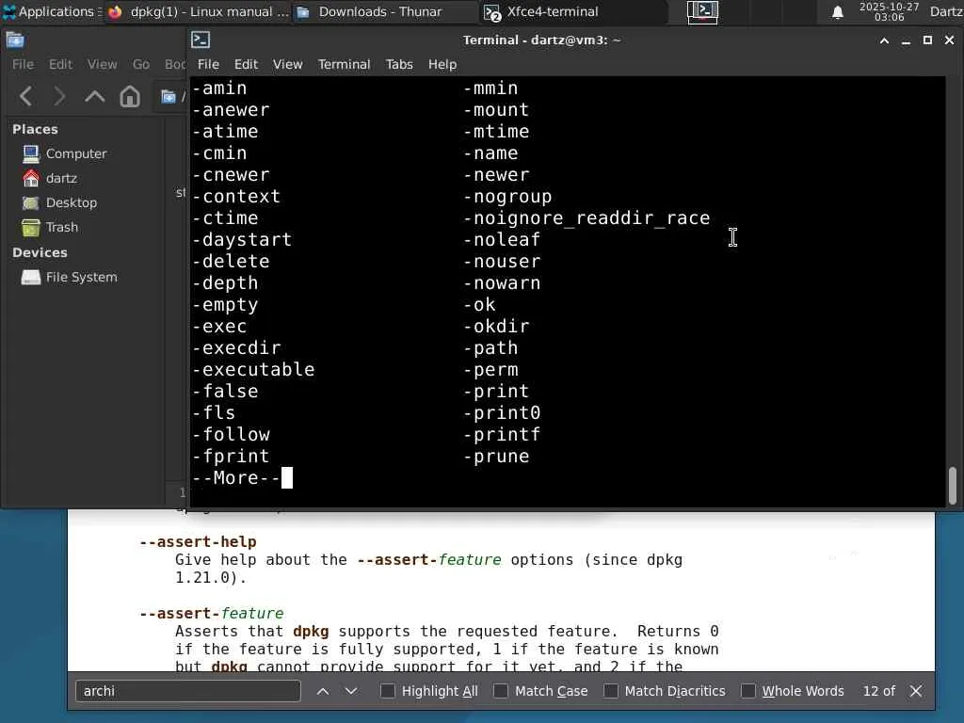The height and width of the screenshot is (723, 964).
Task: Click '-fprint' in terminal output
Action: (x=231, y=457)
